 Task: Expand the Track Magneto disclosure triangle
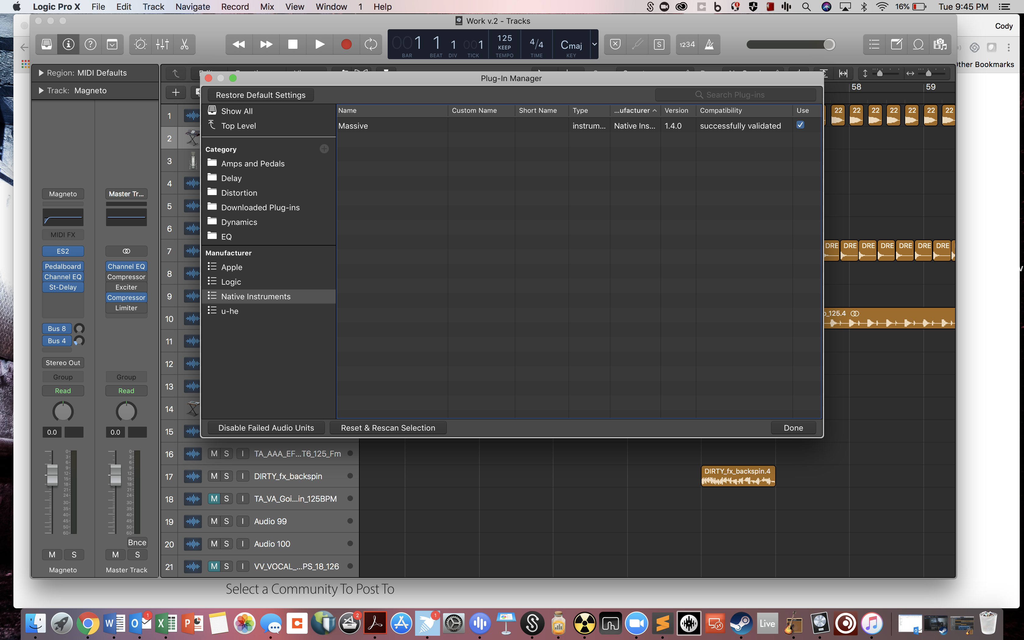click(x=41, y=91)
